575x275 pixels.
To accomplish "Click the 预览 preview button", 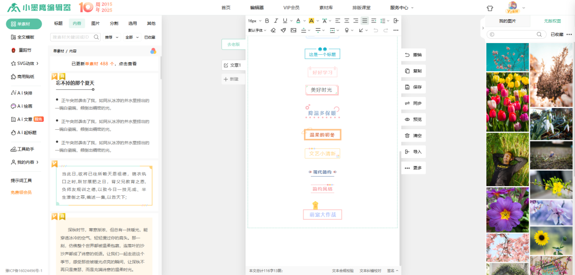I will pos(413,120).
